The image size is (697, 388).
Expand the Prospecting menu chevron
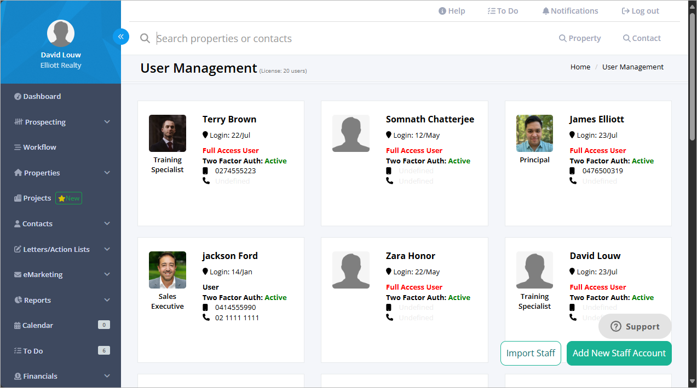107,122
